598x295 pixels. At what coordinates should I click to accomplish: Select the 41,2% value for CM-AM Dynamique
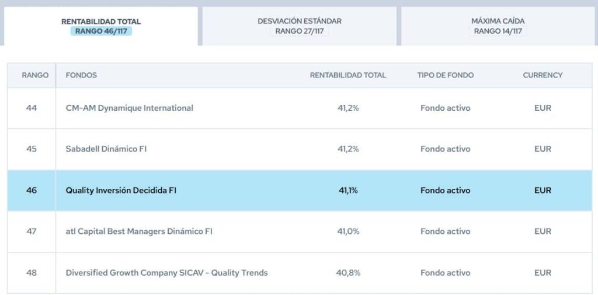(348, 108)
